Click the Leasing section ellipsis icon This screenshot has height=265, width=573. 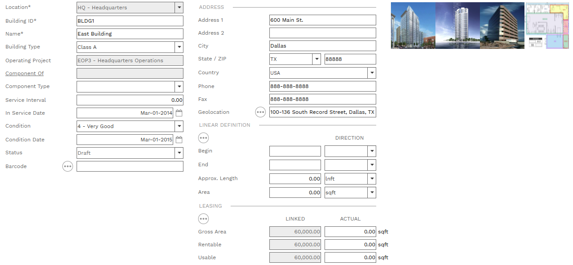[203, 219]
